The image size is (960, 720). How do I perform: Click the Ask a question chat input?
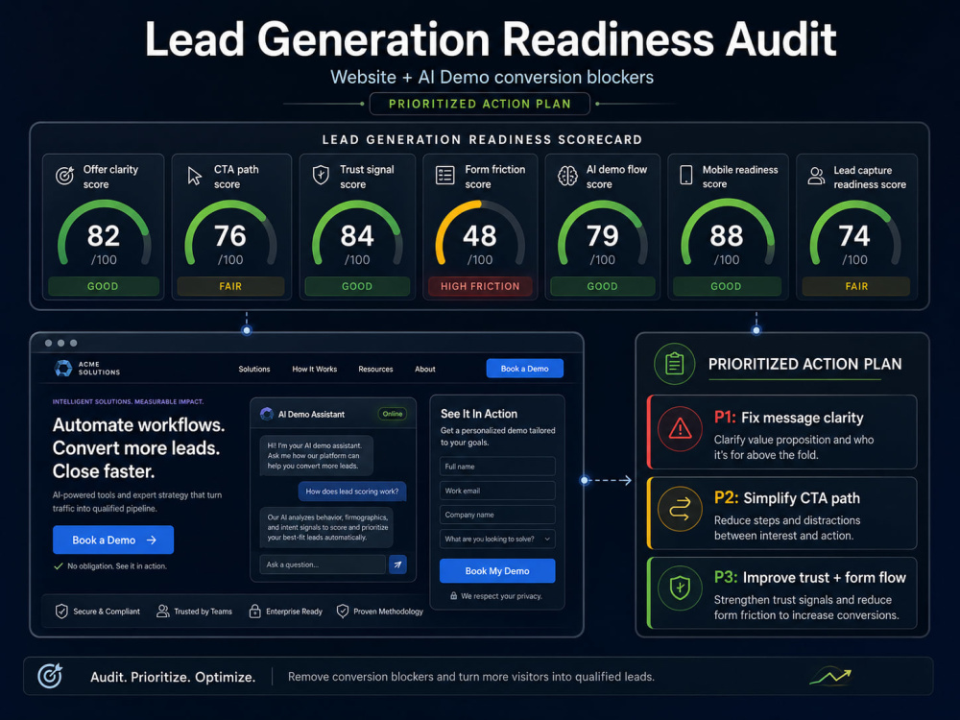[x=323, y=564]
